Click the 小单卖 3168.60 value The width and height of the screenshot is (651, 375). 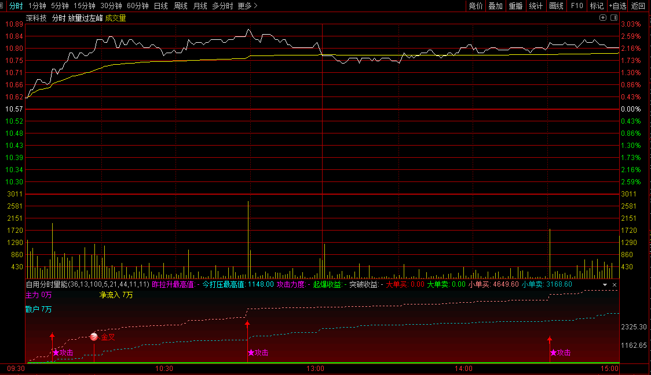(547, 285)
